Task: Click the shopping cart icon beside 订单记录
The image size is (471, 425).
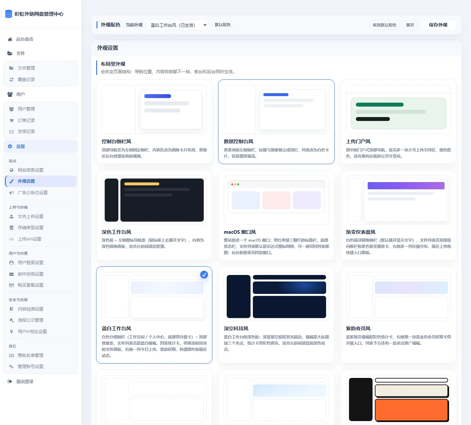Action: coord(11,120)
